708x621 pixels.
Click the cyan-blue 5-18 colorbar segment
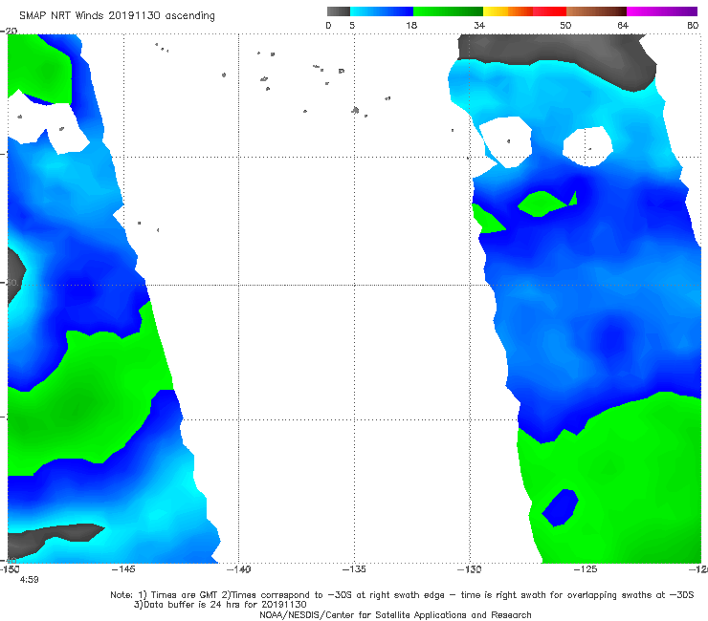(382, 11)
